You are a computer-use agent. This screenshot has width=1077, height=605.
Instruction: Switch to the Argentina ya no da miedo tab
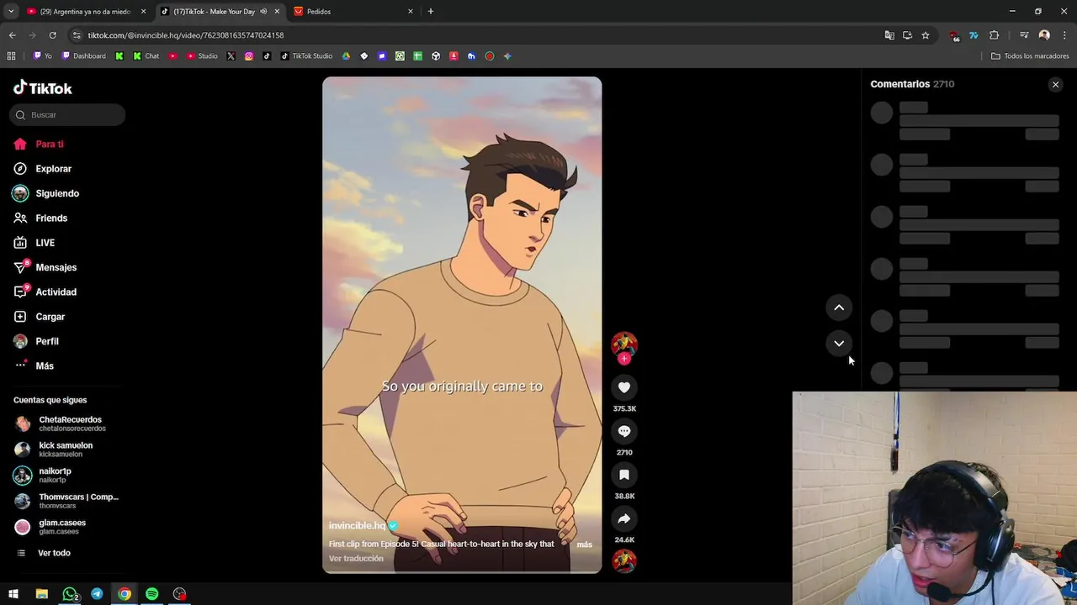pyautogui.click(x=86, y=12)
